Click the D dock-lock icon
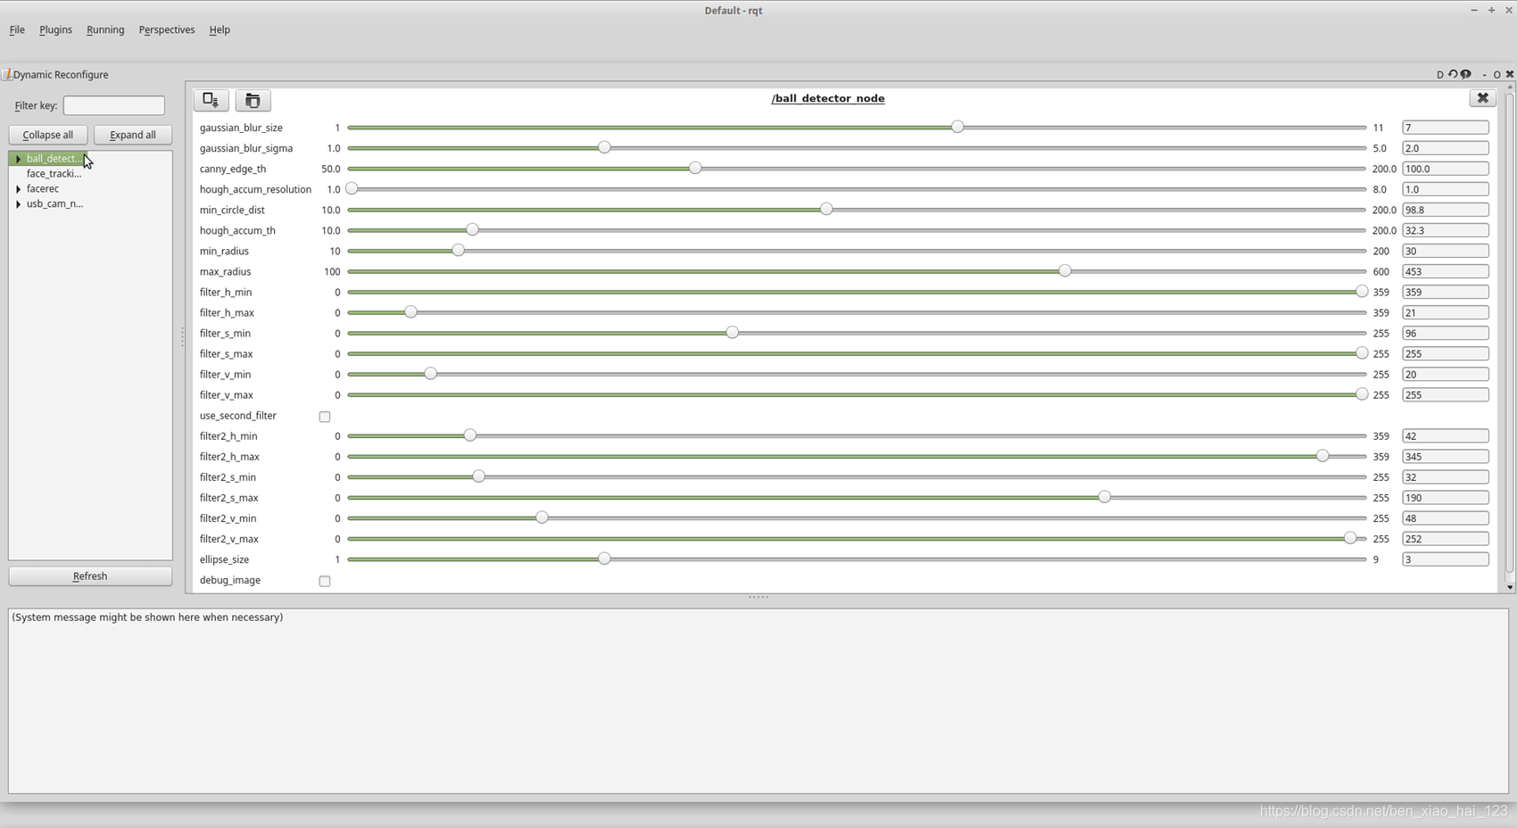Screen dimensions: 1517x828 pos(1439,75)
